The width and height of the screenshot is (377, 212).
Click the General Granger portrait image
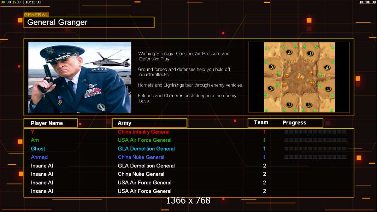coord(80,77)
